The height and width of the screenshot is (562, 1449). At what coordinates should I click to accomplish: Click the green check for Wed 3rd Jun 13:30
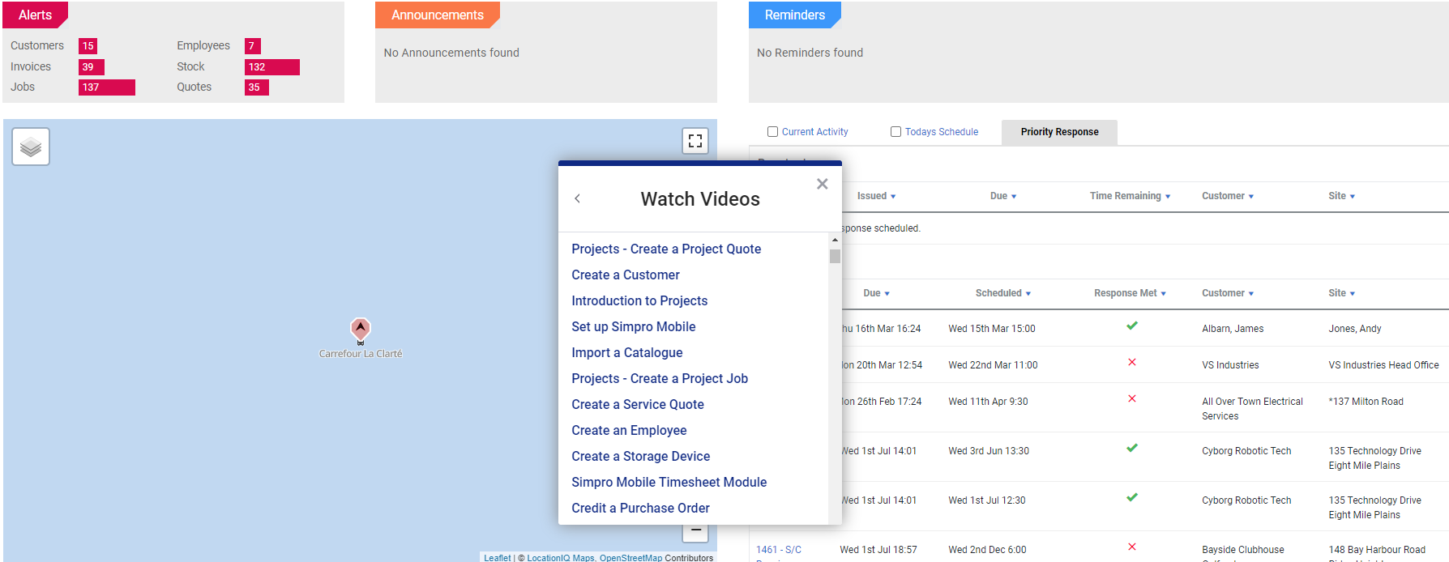click(x=1132, y=448)
